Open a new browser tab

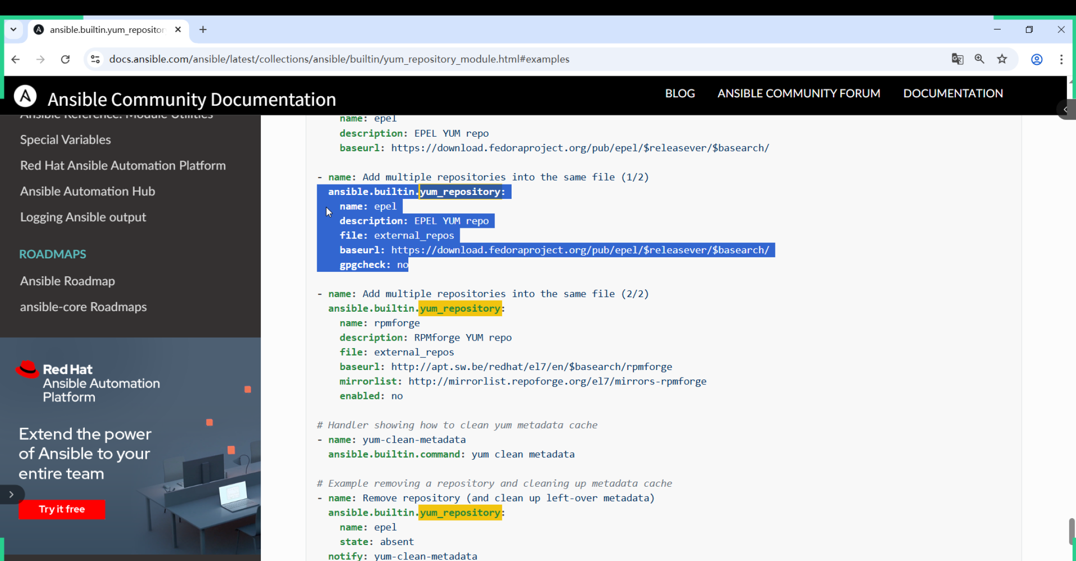coord(203,29)
